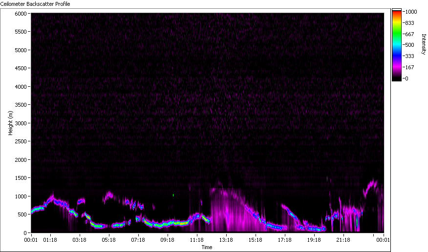The height and width of the screenshot is (252, 428).
Task: Click the 01:18 time tick label
Action: 50,240
